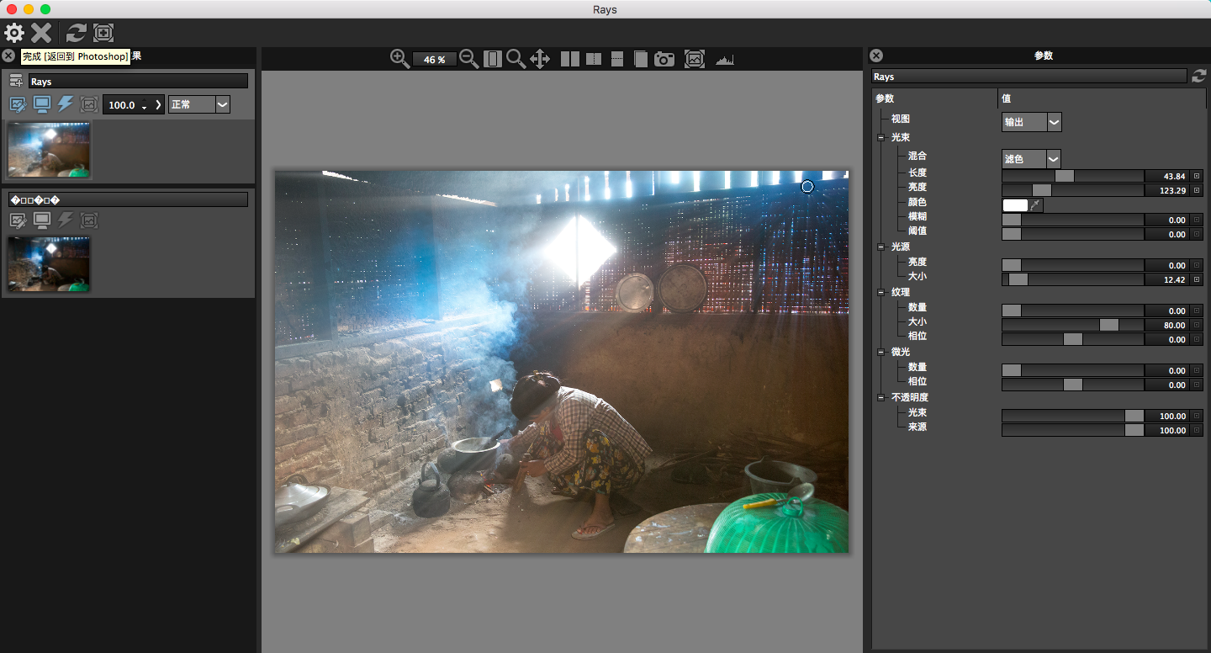Screen dimensions: 1211x653
Task: Select the pan (four-arrow move) tool
Action: pos(540,59)
